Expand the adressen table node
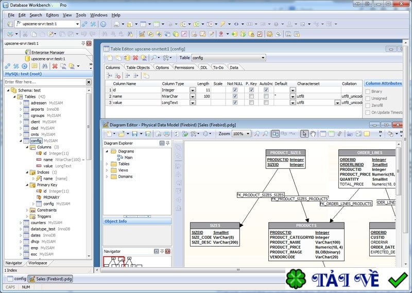This screenshot has width=412, height=293. tap(21, 103)
